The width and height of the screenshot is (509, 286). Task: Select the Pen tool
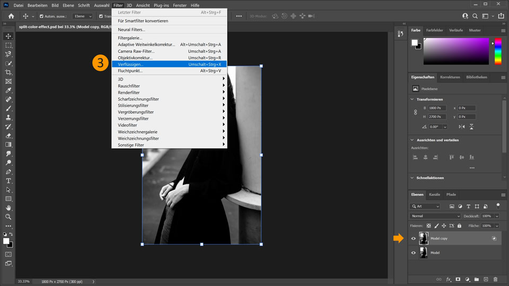tap(8, 172)
